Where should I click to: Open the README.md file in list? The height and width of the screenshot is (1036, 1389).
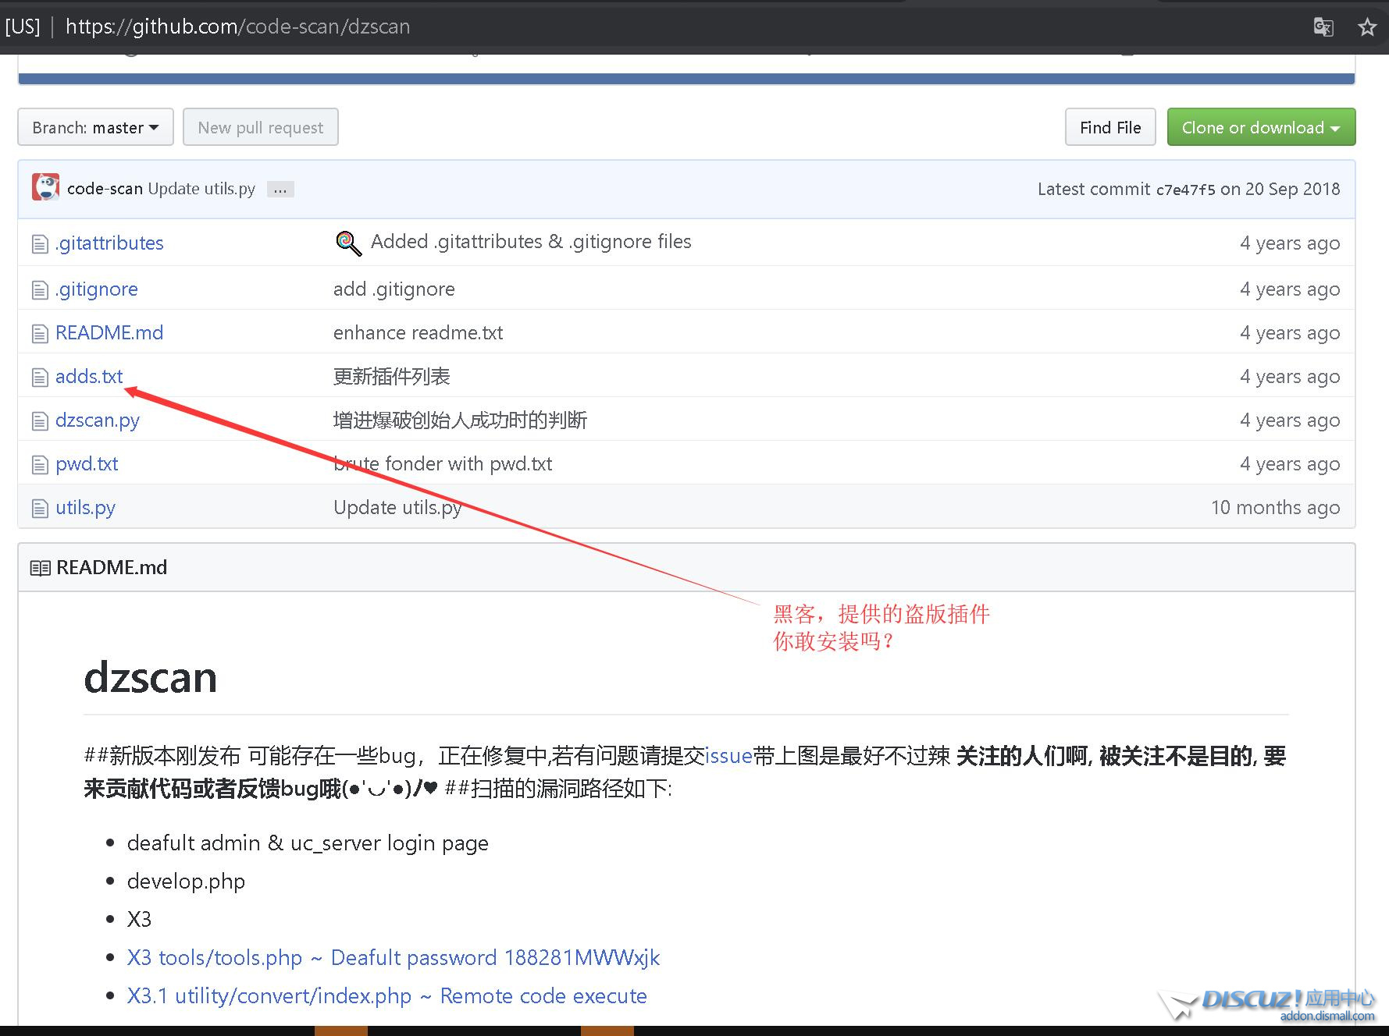pos(109,333)
